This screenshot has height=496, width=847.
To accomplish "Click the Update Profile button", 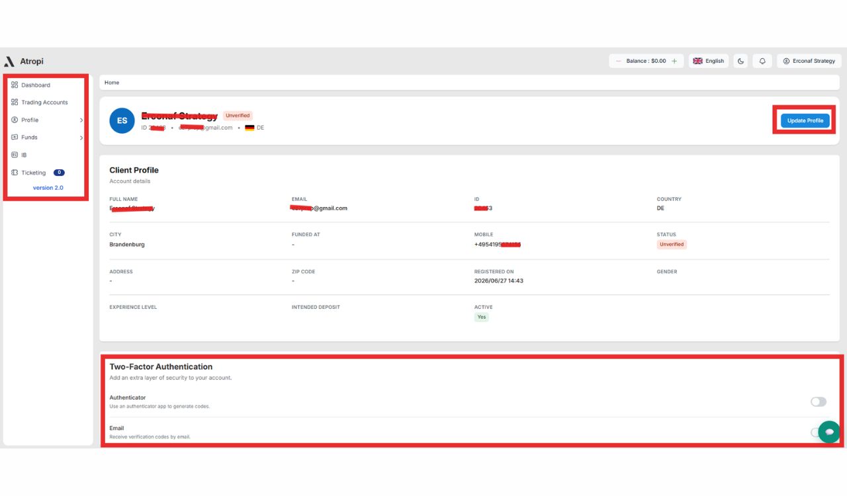I will click(x=805, y=120).
